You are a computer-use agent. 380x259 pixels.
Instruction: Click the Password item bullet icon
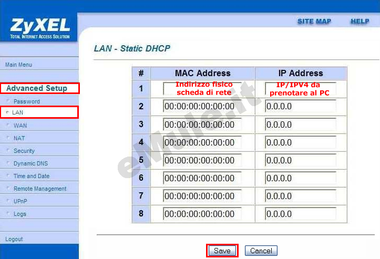[x=8, y=100]
